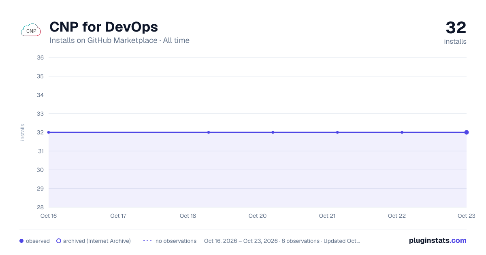This screenshot has height=255, width=486.
Task: Click the 'no observations' legend label
Action: (x=176, y=241)
